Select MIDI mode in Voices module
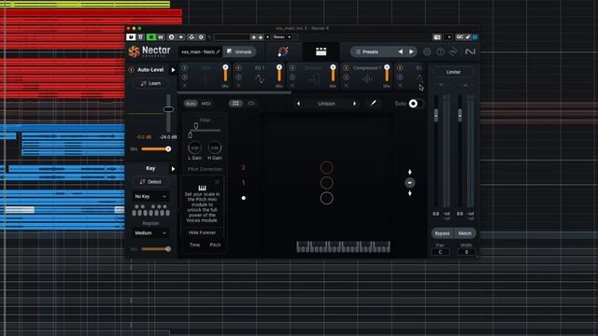The width and height of the screenshot is (598, 336). click(x=206, y=104)
